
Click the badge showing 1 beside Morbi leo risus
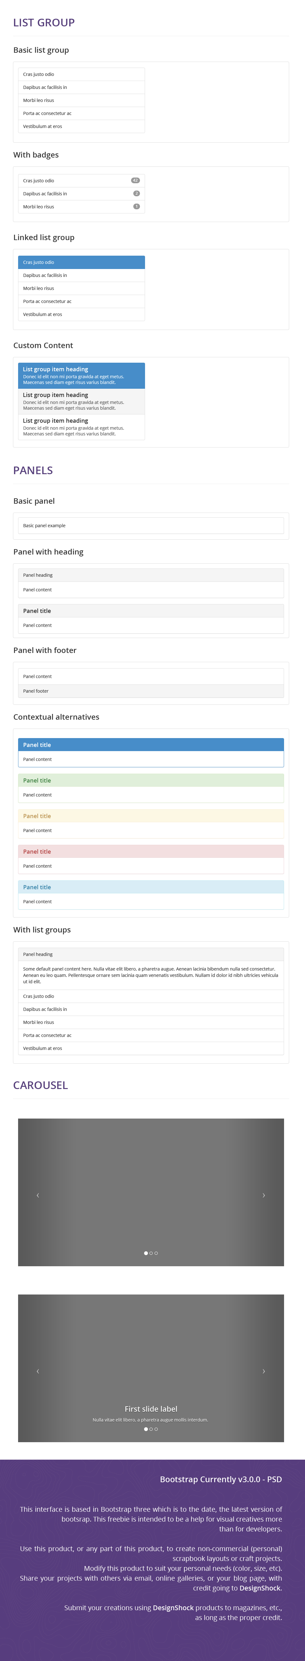(x=137, y=206)
